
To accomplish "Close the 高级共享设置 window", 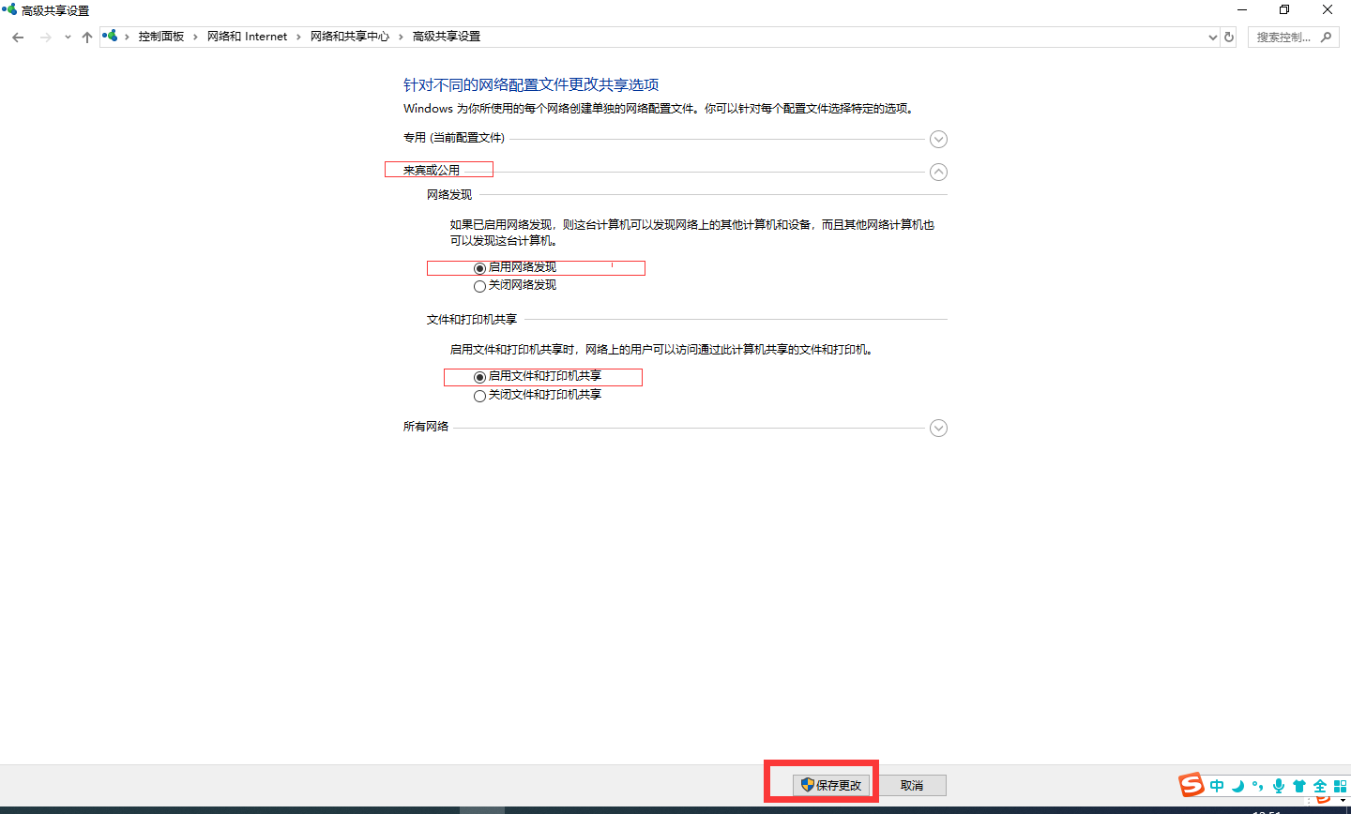I will (x=1328, y=10).
